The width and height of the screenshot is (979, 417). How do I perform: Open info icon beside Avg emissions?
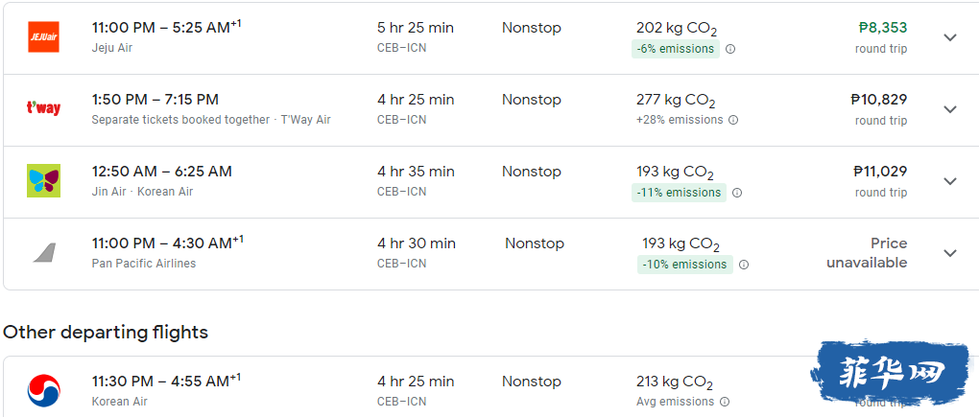point(725,402)
